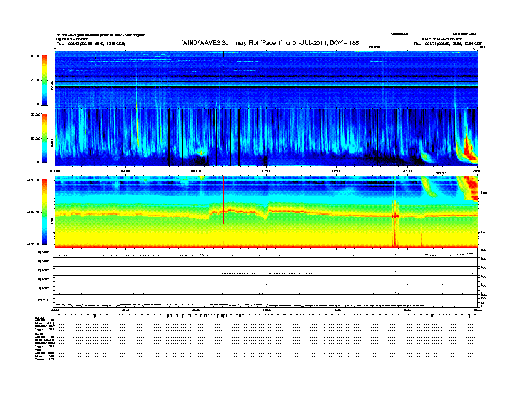Click the -130.00 tick on TNR color bar
Viewport: 515px width, 398px height.
point(34,180)
